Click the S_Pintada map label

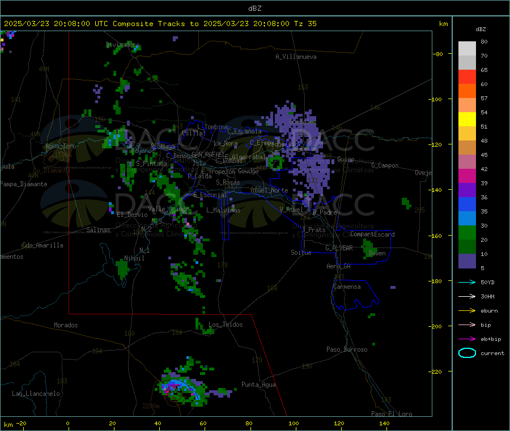click(151, 164)
